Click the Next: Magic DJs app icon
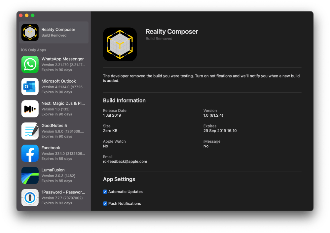 (30, 108)
